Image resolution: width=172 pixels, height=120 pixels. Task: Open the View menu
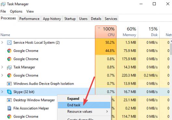tap(30, 11)
